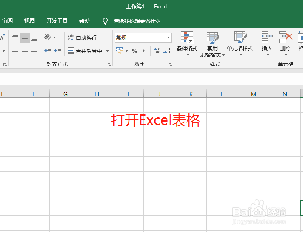Open the text orientation dropdown arrow
Viewport: 303px width, 232px height.
click(x=54, y=37)
